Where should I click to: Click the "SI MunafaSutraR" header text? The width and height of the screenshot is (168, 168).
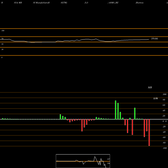coord(41,3)
